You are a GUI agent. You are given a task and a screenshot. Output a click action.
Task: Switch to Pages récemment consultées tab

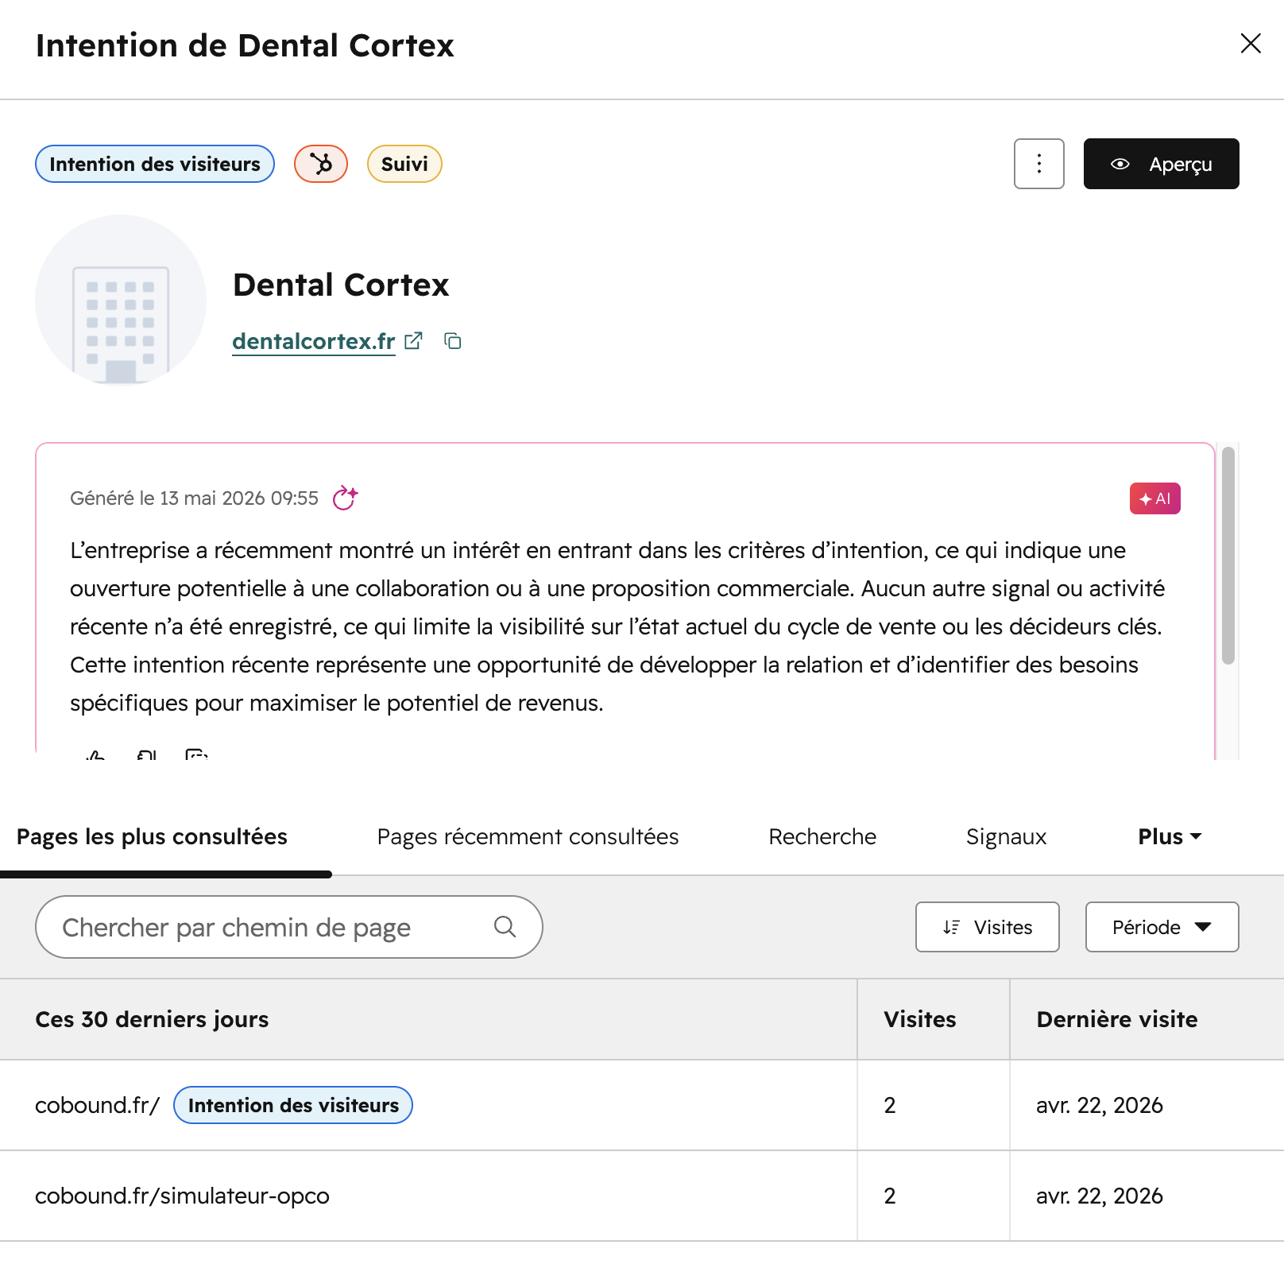click(x=528, y=836)
